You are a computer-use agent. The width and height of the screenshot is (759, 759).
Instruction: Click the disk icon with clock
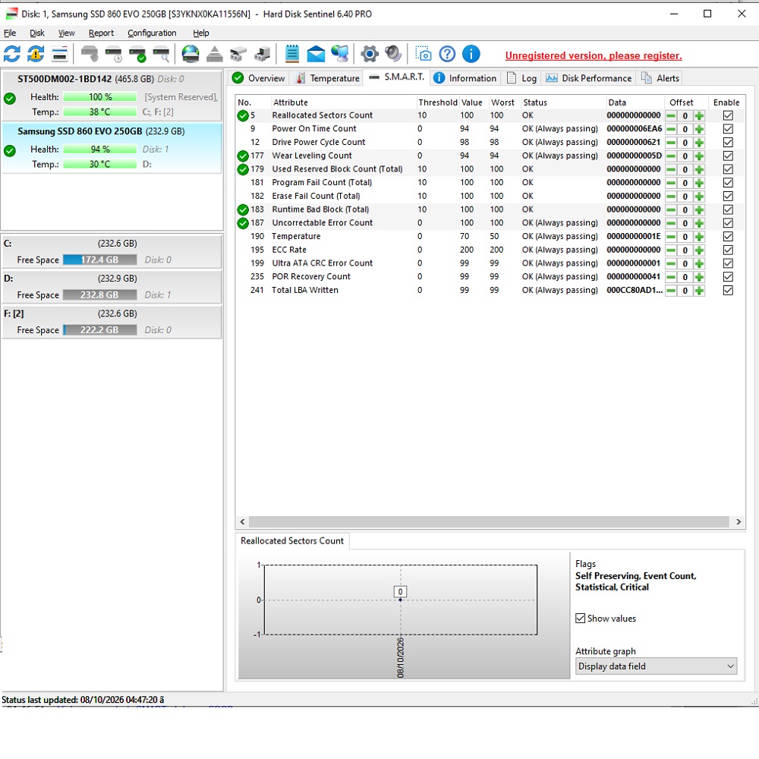point(114,54)
